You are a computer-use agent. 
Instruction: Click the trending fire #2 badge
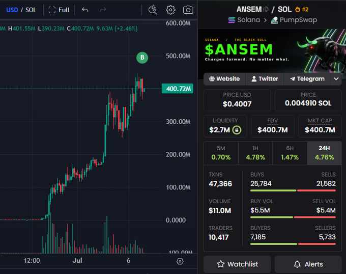click(x=302, y=10)
